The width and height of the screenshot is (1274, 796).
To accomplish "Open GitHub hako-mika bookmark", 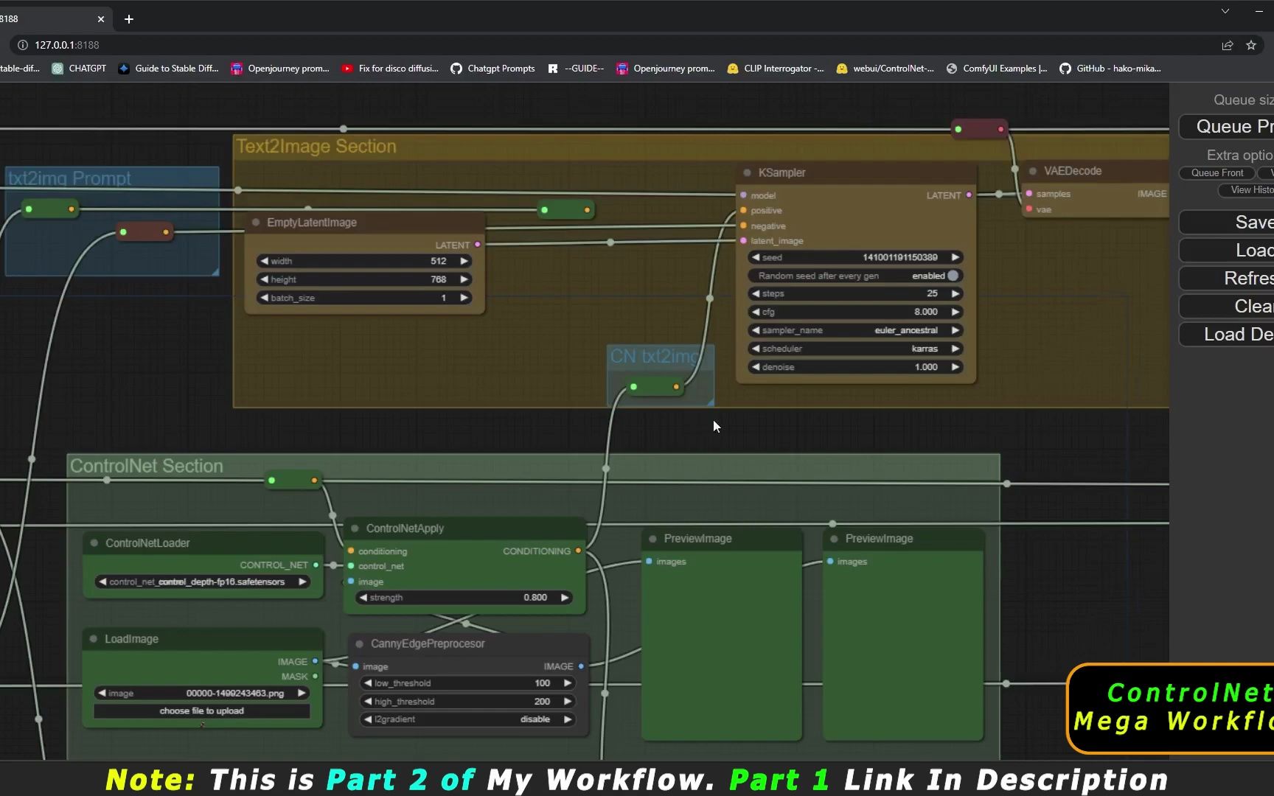I will click(1110, 69).
